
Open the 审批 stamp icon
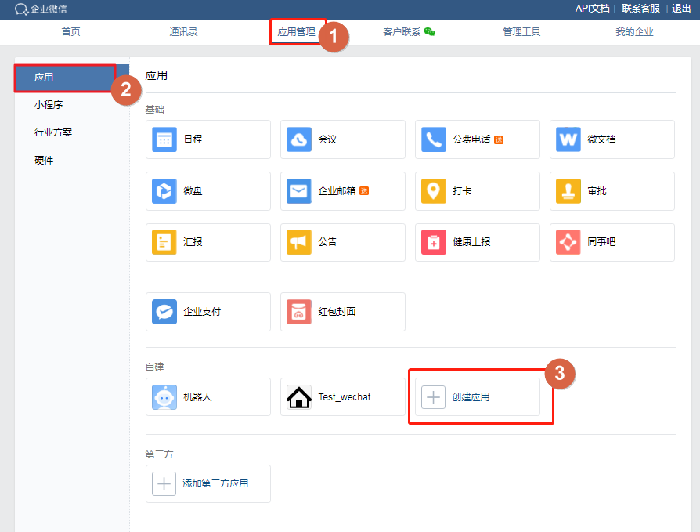tap(568, 191)
